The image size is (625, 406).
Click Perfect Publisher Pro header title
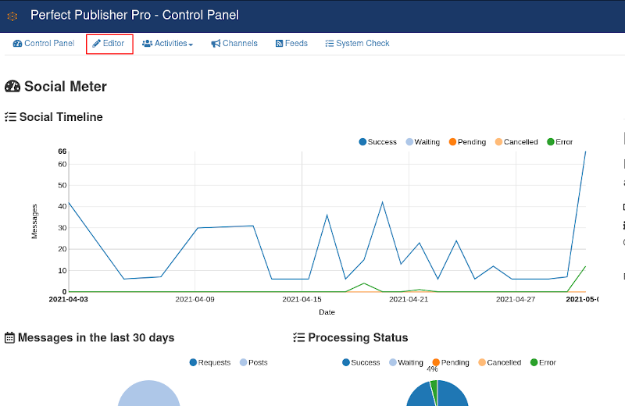[134, 15]
